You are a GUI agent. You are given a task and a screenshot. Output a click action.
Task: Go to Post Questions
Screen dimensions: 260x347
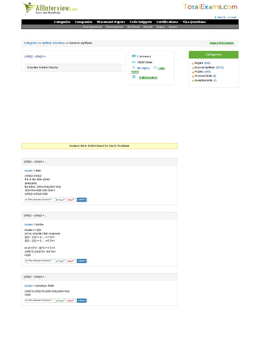pos(92,27)
